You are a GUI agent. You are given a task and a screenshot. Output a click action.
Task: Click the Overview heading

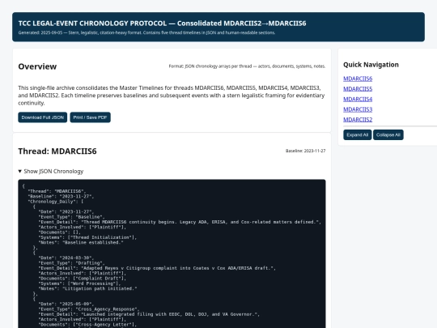(x=37, y=66)
